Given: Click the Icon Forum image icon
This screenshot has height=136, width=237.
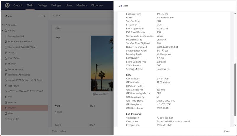Looking at the screenshot, I should pyautogui.click(x=6, y=86).
